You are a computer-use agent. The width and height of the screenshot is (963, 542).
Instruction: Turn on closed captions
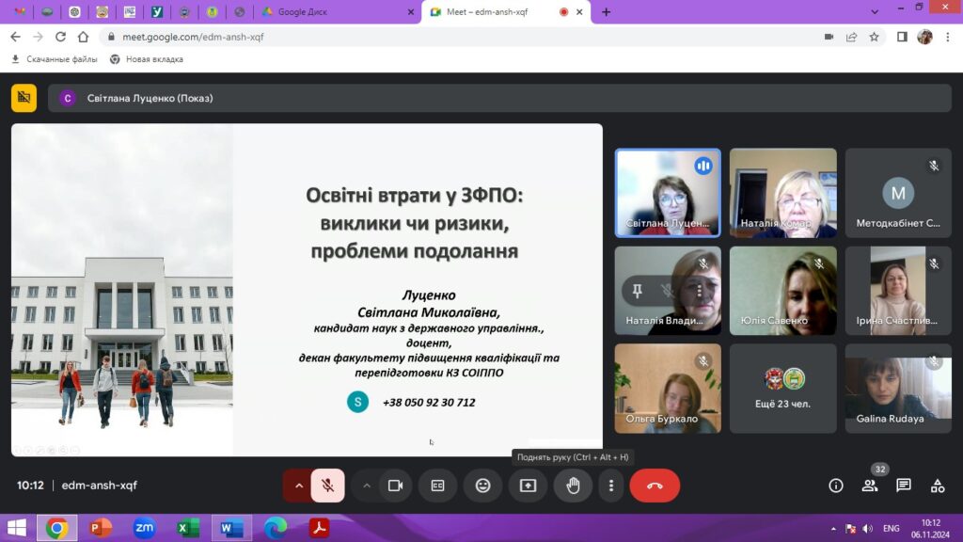pyautogui.click(x=437, y=486)
